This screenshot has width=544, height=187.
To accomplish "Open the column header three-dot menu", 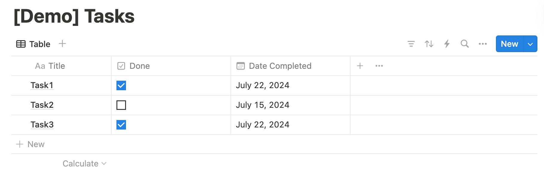I will point(379,66).
